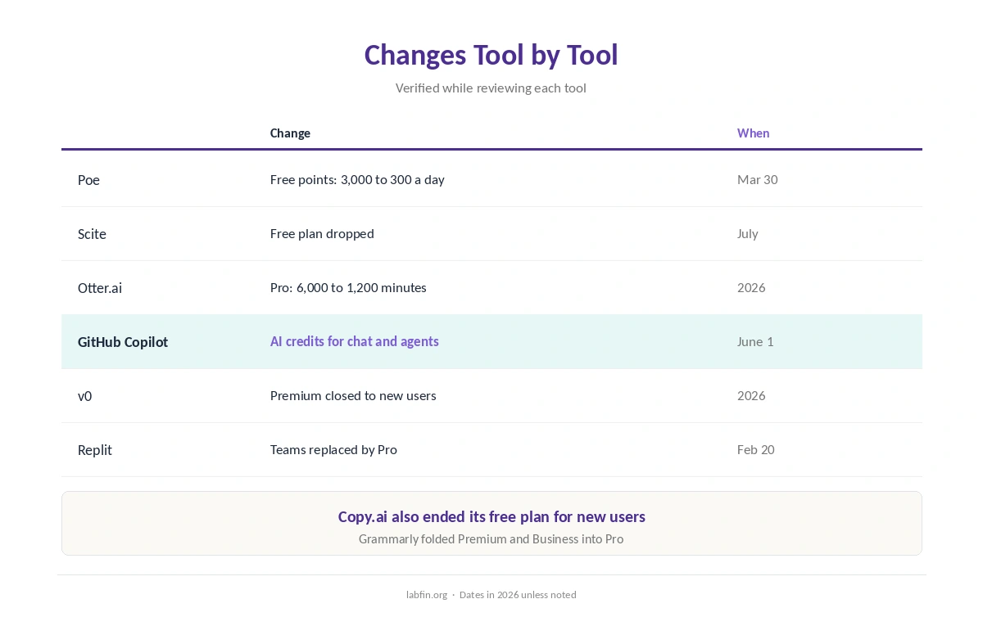The width and height of the screenshot is (983, 617).
Task: Select the 2026 date in v0 row
Action: point(751,395)
